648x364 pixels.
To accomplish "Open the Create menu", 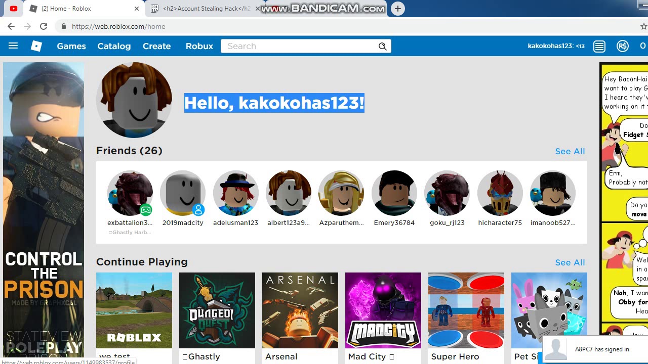I will pos(157,46).
